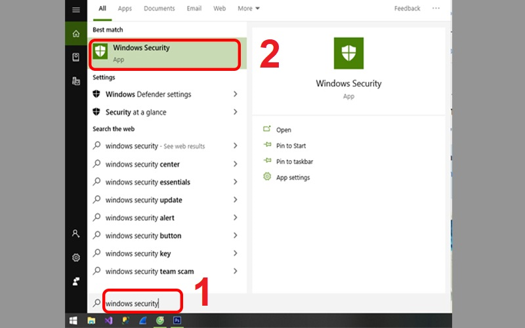This screenshot has width=525, height=328.
Task: Expand arrow next to Windows Defender settings
Action: click(x=235, y=94)
